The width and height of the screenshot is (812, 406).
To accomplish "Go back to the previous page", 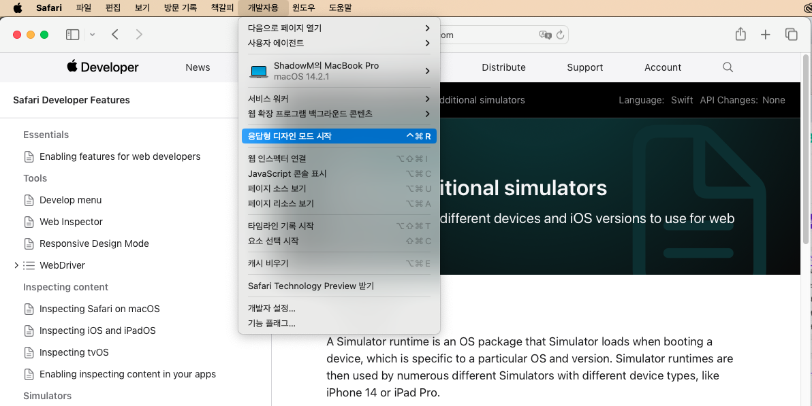I will point(115,35).
